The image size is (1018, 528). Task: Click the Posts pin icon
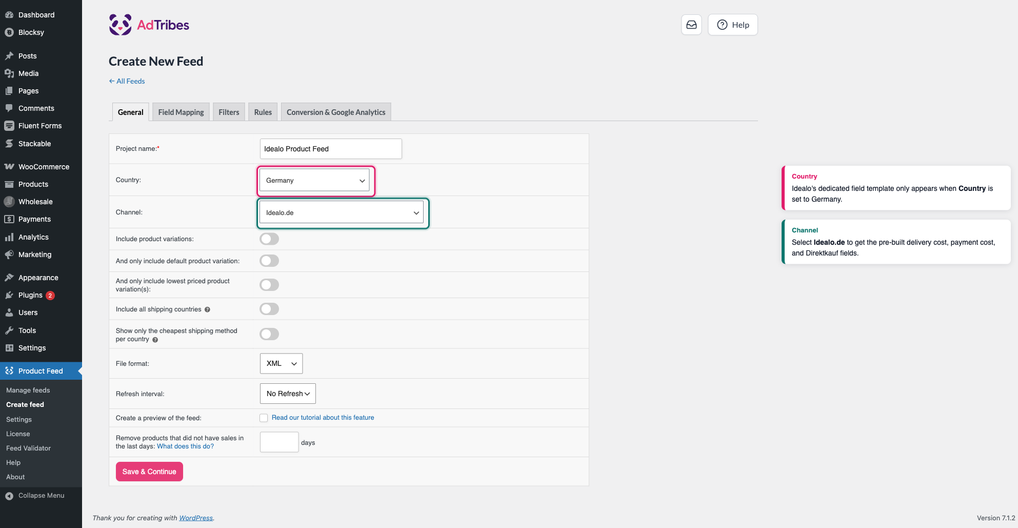point(9,56)
